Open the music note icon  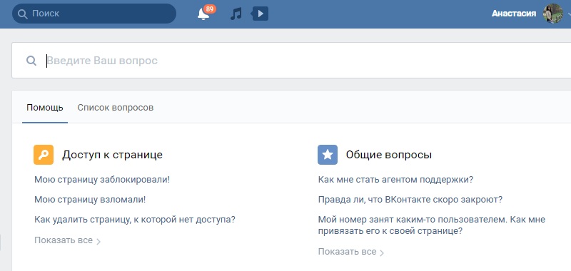pos(236,14)
